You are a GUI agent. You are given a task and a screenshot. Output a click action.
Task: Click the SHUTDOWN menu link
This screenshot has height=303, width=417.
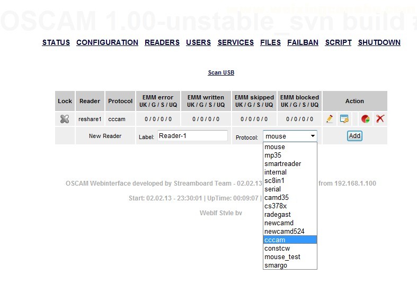tap(379, 42)
